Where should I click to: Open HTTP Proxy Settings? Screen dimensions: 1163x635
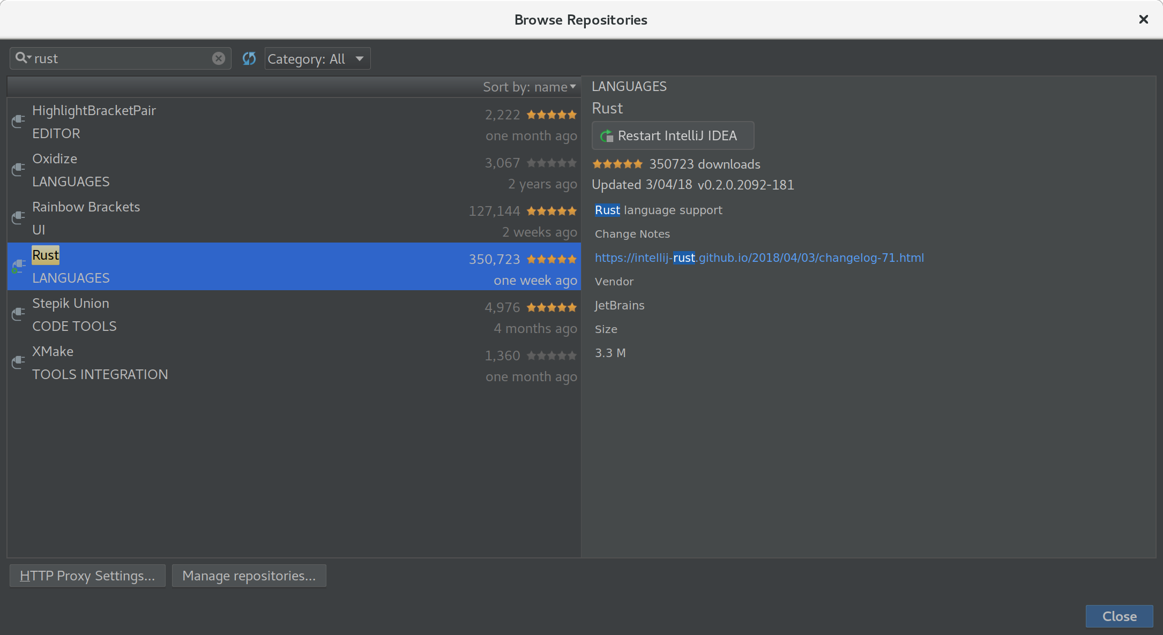pos(87,576)
